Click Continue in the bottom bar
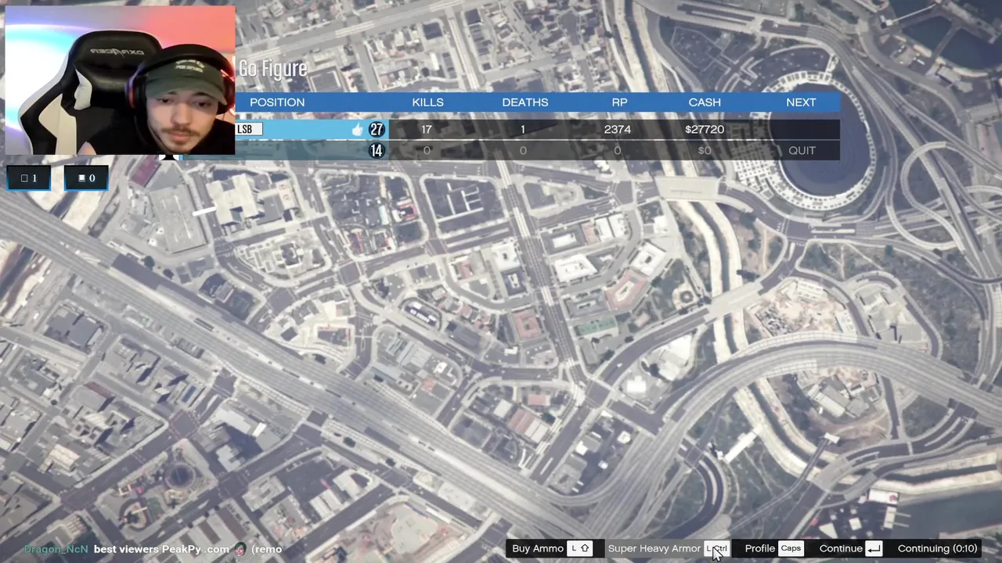Image resolution: width=1002 pixels, height=563 pixels. (x=841, y=548)
